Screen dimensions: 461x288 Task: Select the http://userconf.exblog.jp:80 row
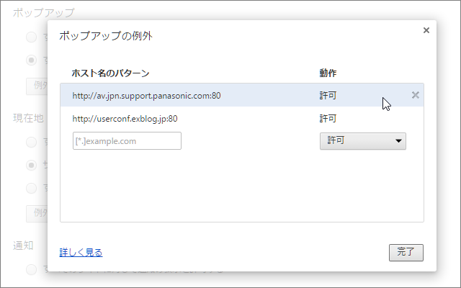pos(242,118)
